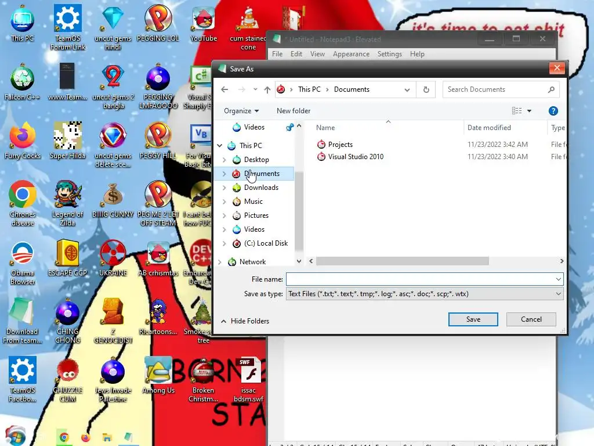The image size is (594, 446).
Task: Open This PC desktop icon
Action: point(23,23)
